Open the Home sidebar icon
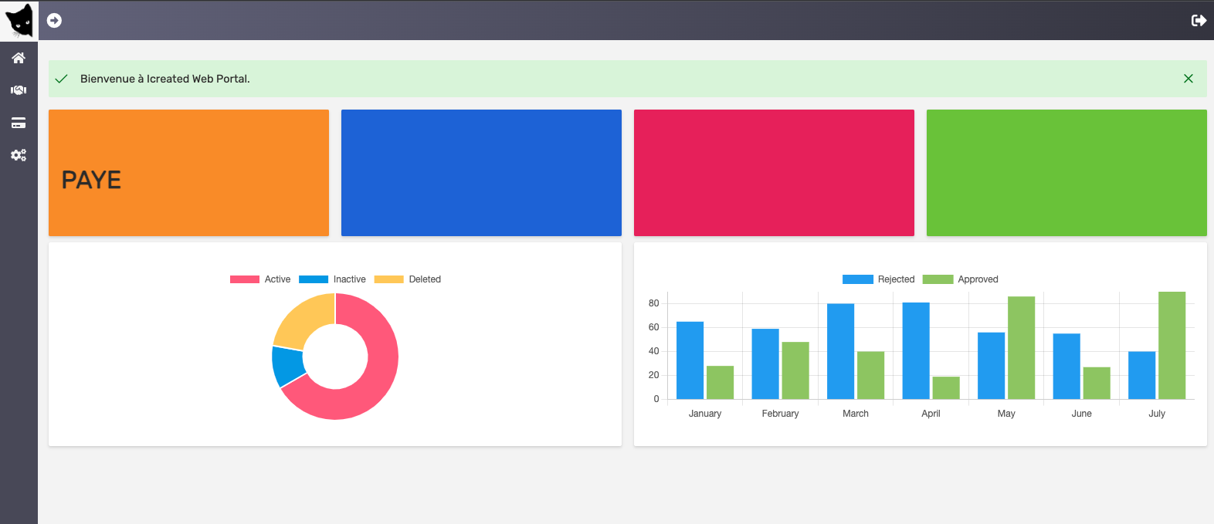Image resolution: width=1214 pixels, height=524 pixels. click(x=19, y=58)
